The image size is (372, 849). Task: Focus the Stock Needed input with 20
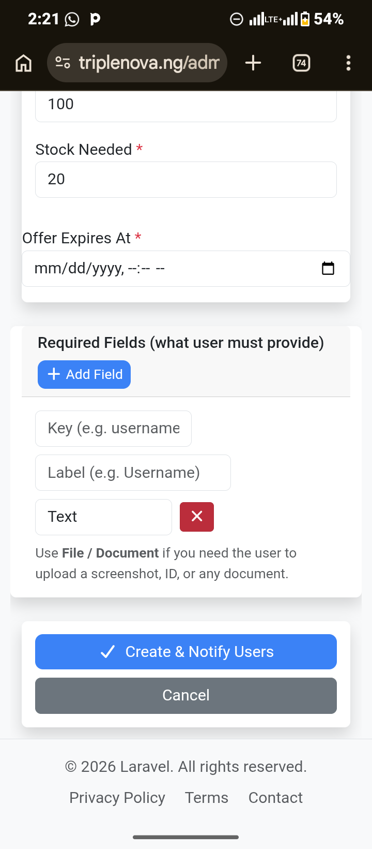pos(186,180)
